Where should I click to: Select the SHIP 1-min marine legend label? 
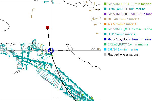[x=121, y=34]
